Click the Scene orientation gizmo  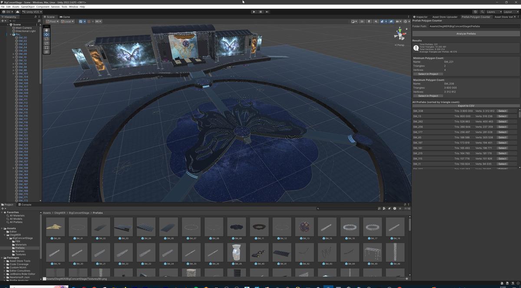[x=400, y=34]
